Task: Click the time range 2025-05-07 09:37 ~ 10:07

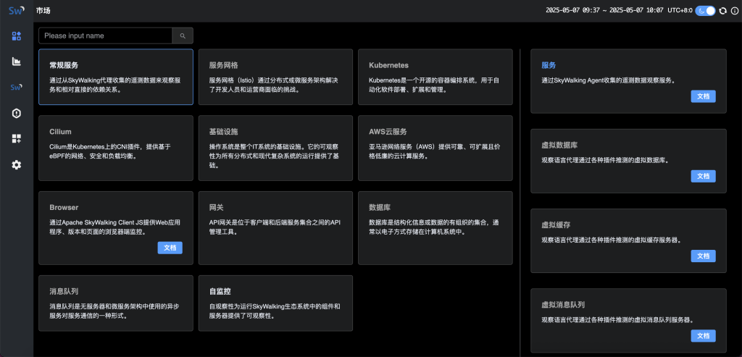Action: [x=605, y=10]
